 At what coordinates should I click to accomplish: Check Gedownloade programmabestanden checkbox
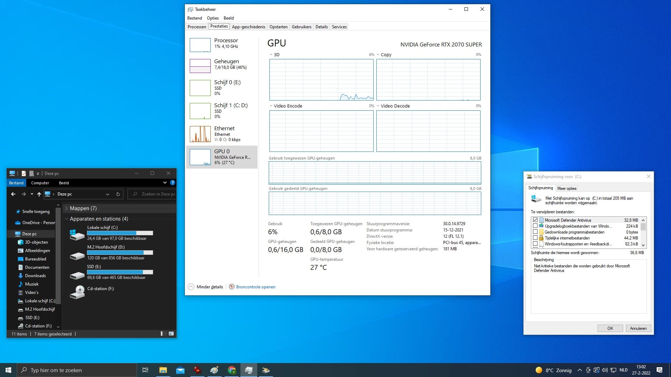pyautogui.click(x=535, y=232)
